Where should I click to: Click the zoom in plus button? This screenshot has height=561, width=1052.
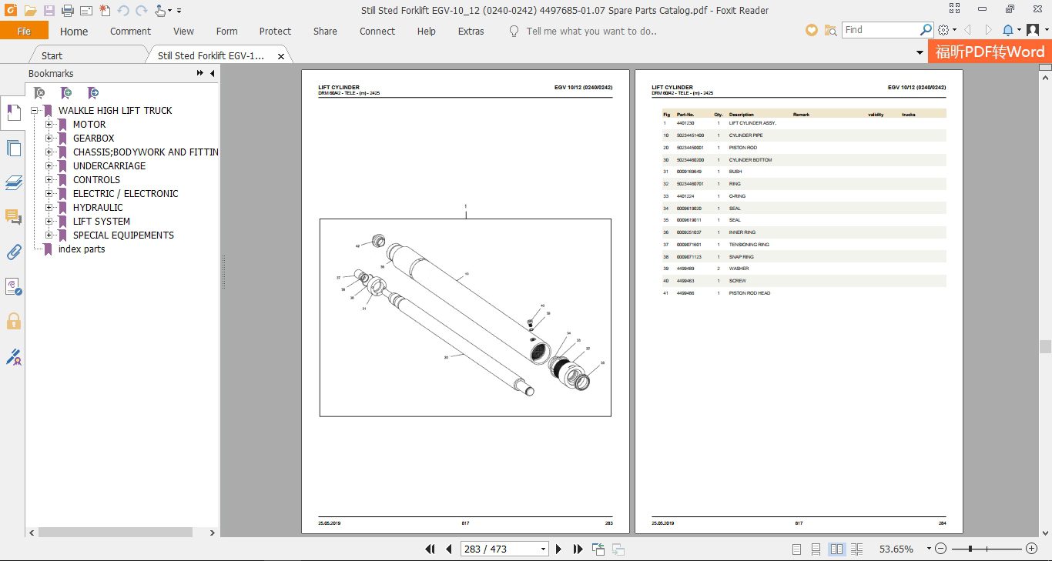pyautogui.click(x=1032, y=549)
